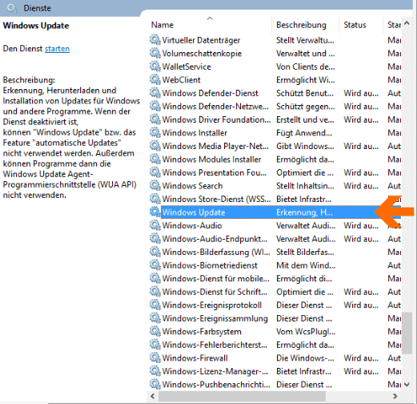The height and width of the screenshot is (404, 417).
Task: Select the Volumeschattenkopie service name
Action: [202, 54]
